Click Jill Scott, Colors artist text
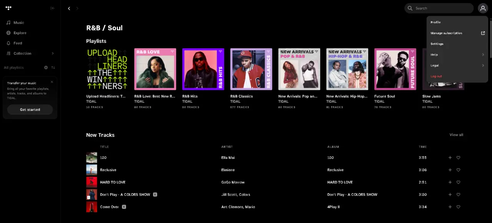The height and width of the screenshot is (223, 492). point(236,195)
